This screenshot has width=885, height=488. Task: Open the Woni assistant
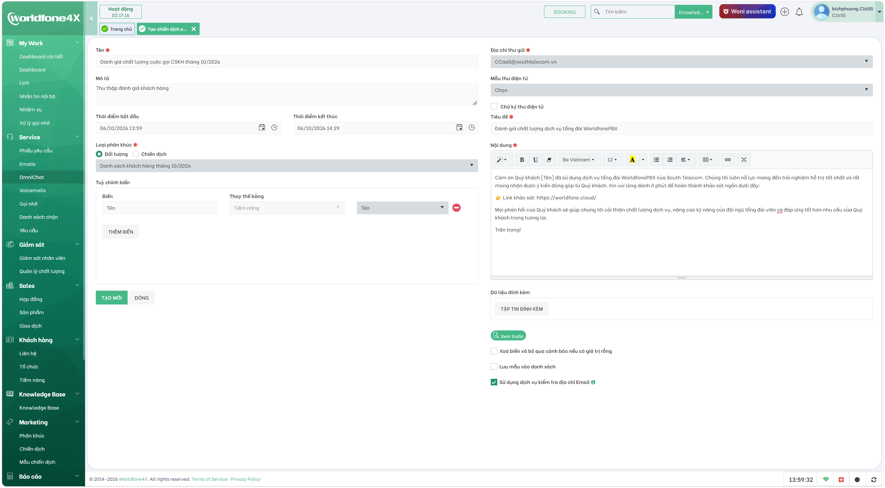pyautogui.click(x=747, y=11)
